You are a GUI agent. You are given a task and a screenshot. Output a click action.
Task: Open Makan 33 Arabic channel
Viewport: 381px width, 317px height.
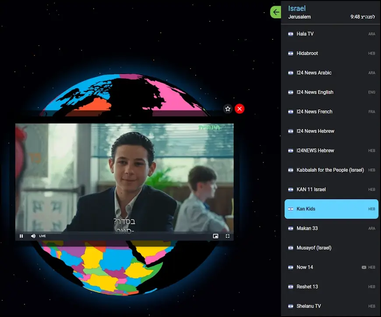click(x=307, y=228)
